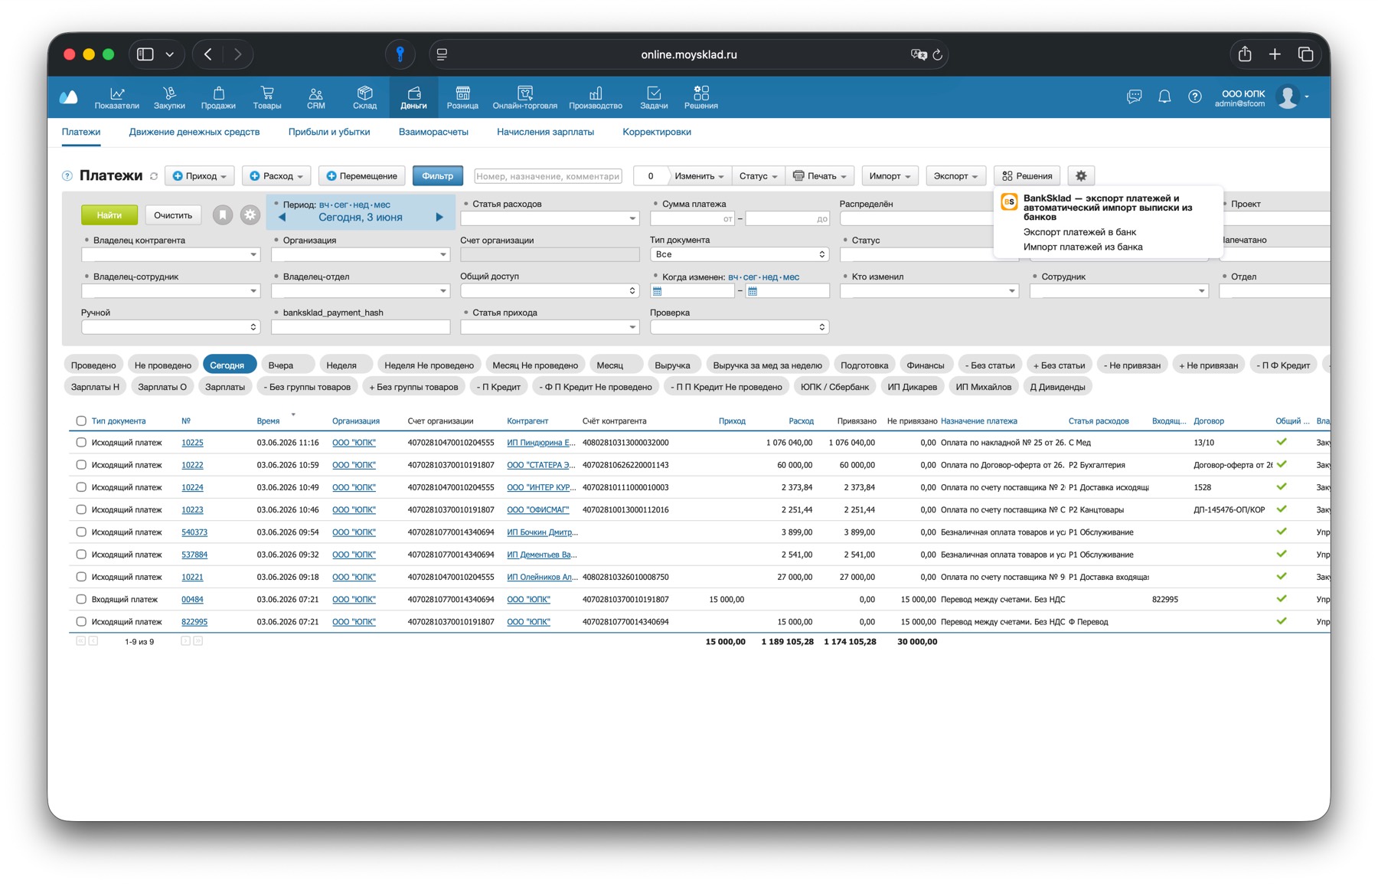The height and width of the screenshot is (884, 1378).
Task: Open the chat messages icon
Action: 1135,97
